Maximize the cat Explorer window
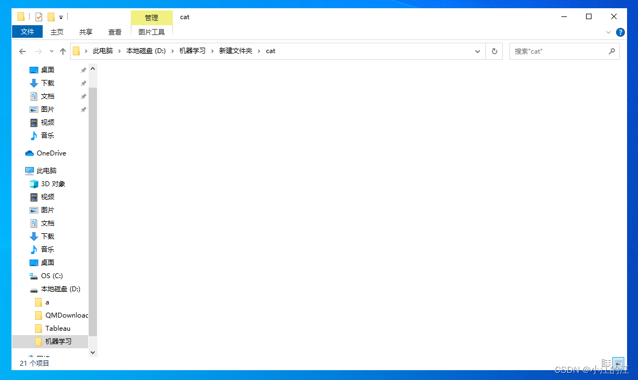Screen dimensions: 638x380 tap(589, 16)
